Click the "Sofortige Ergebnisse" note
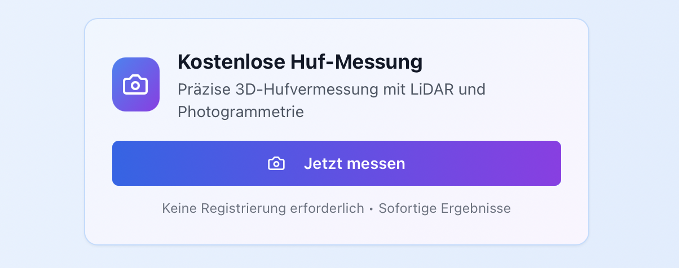This screenshot has width=679, height=268. (x=444, y=208)
